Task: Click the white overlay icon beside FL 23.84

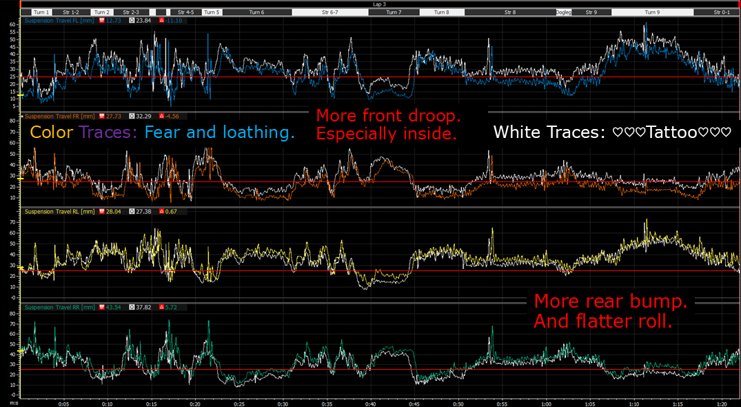Action: [x=133, y=21]
